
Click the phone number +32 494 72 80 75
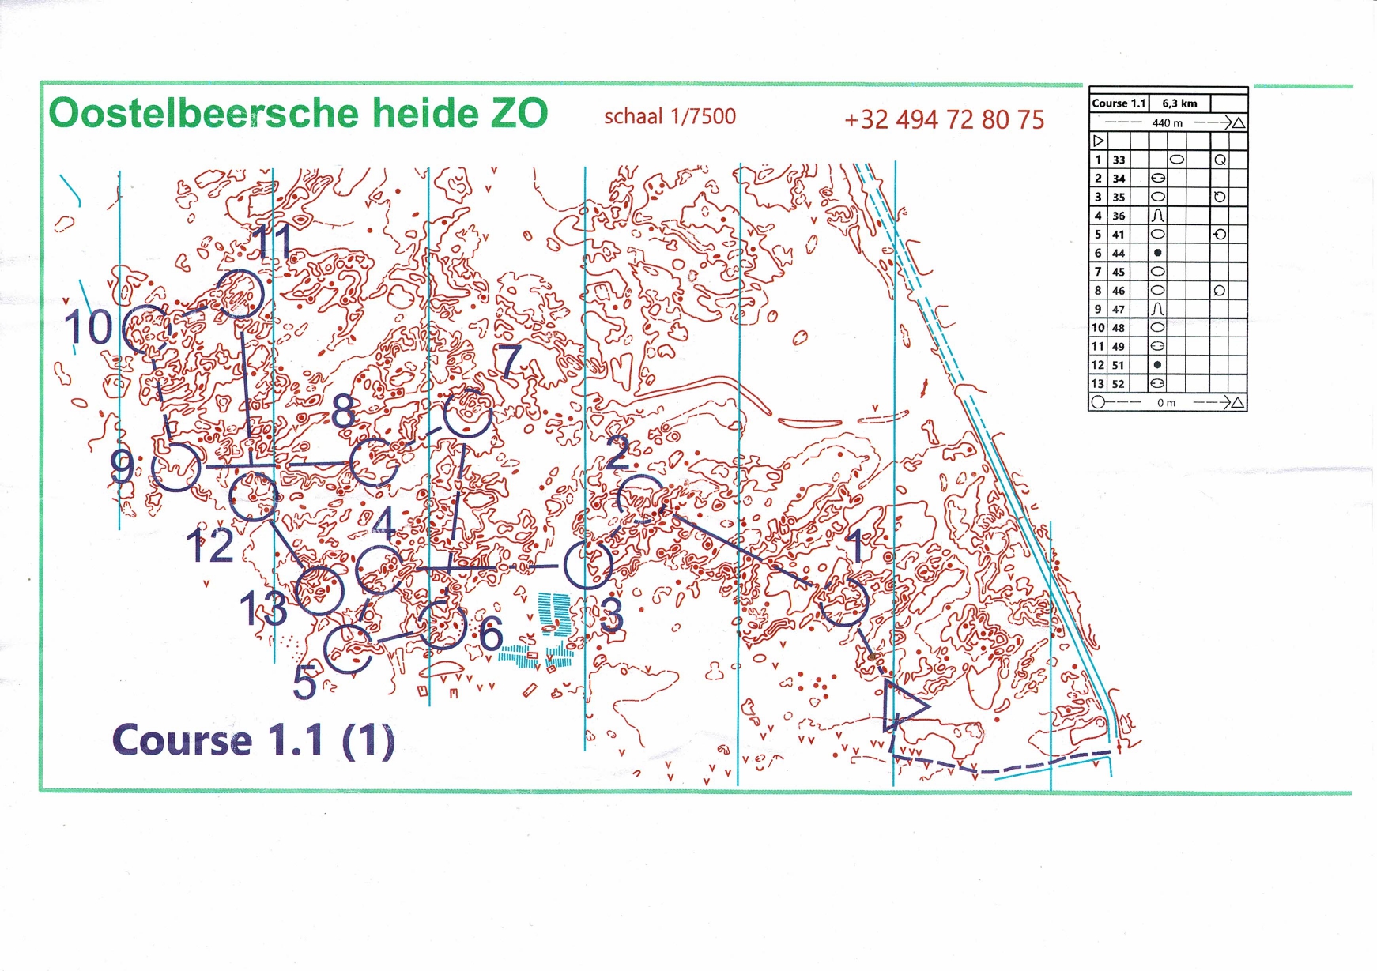click(944, 120)
